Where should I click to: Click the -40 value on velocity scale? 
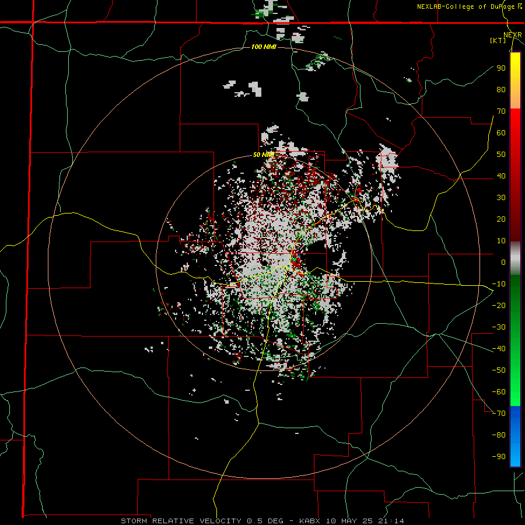point(499,349)
